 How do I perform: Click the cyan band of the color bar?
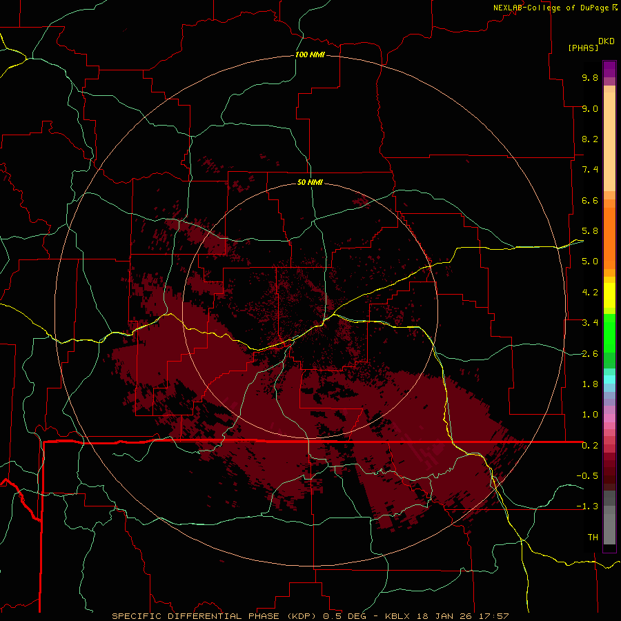(x=609, y=379)
